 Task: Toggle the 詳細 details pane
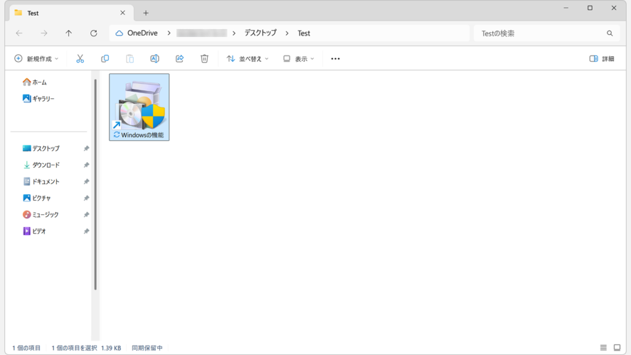[601, 59]
